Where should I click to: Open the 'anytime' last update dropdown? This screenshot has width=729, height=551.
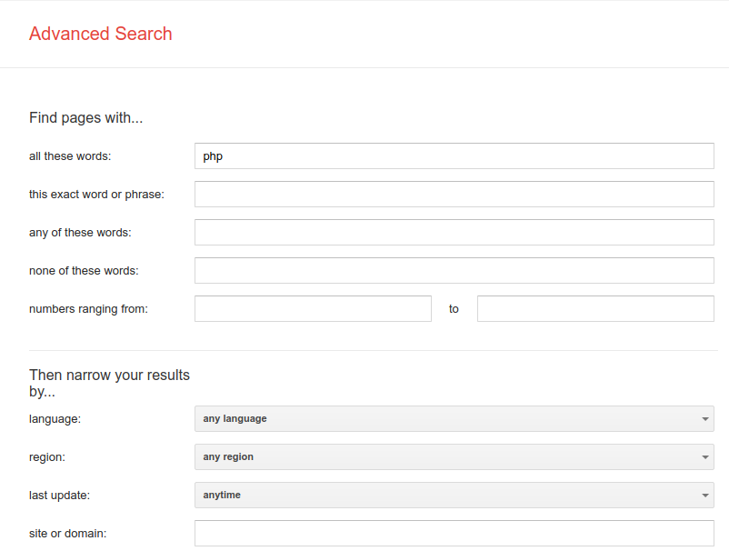(x=454, y=495)
